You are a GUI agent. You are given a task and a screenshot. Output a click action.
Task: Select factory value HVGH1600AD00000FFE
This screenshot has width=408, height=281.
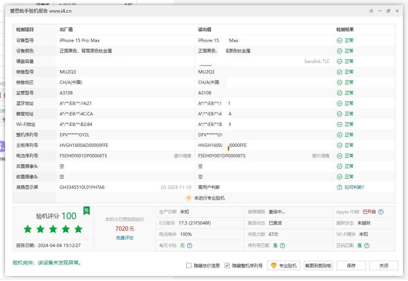pos(84,145)
